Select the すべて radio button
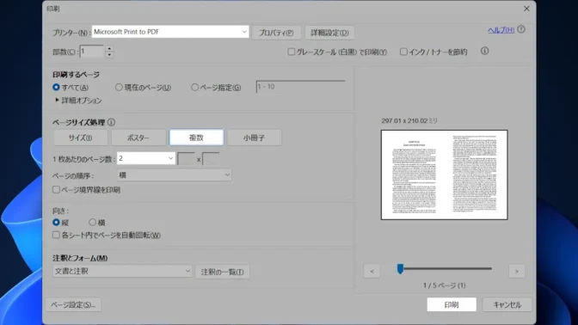Viewport: 578px width, 325px height. click(x=56, y=88)
